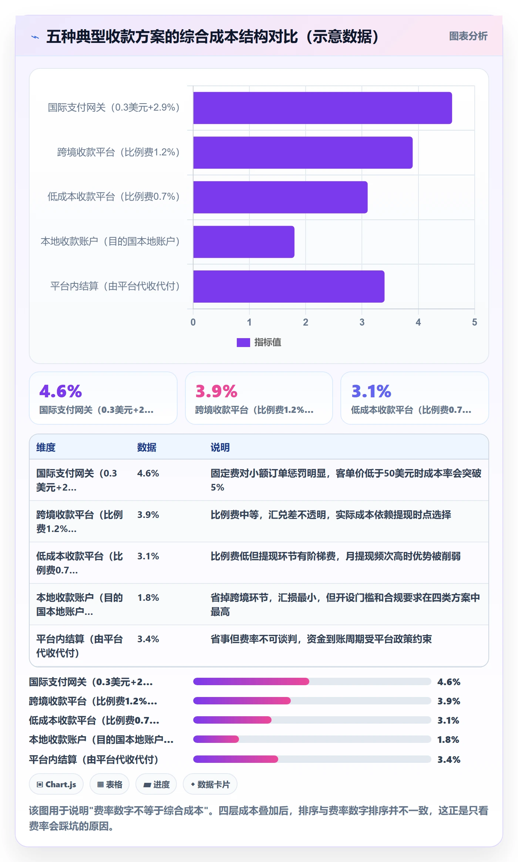The image size is (518, 862).
Task: Click the 数据 column header
Action: point(147,447)
